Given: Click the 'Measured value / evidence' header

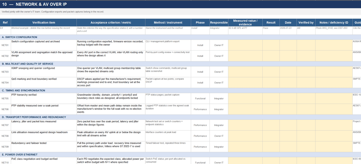Looking at the screenshot, I should pos(245,22).
